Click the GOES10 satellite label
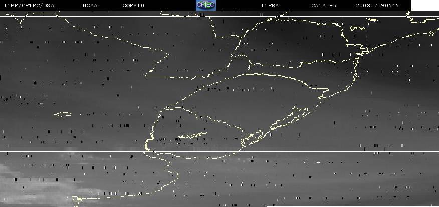This screenshot has width=439, height=207. coord(133,5)
